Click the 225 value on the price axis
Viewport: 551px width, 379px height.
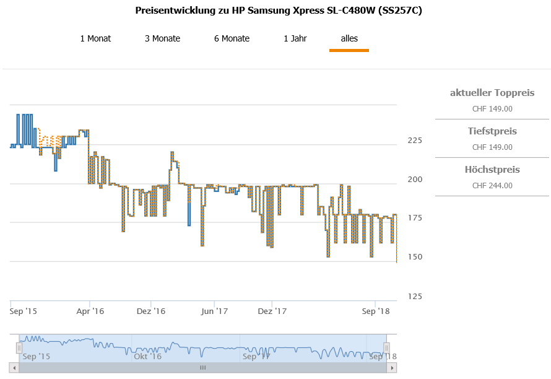414,141
